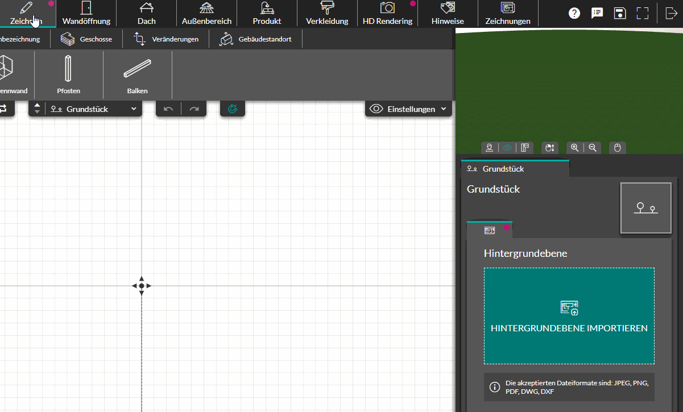This screenshot has width=683, height=412.
Task: Open the Dach tab
Action: coord(146,14)
